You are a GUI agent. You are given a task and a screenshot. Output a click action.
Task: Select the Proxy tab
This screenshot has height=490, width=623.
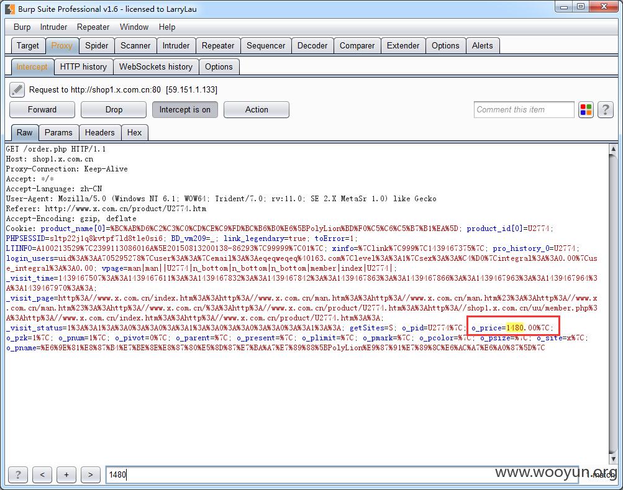62,46
